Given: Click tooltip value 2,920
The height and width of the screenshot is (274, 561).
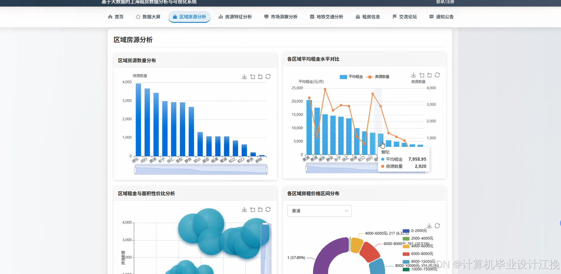Looking at the screenshot, I should [420, 167].
